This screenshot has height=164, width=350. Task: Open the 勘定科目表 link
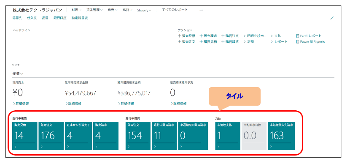pos(80,18)
